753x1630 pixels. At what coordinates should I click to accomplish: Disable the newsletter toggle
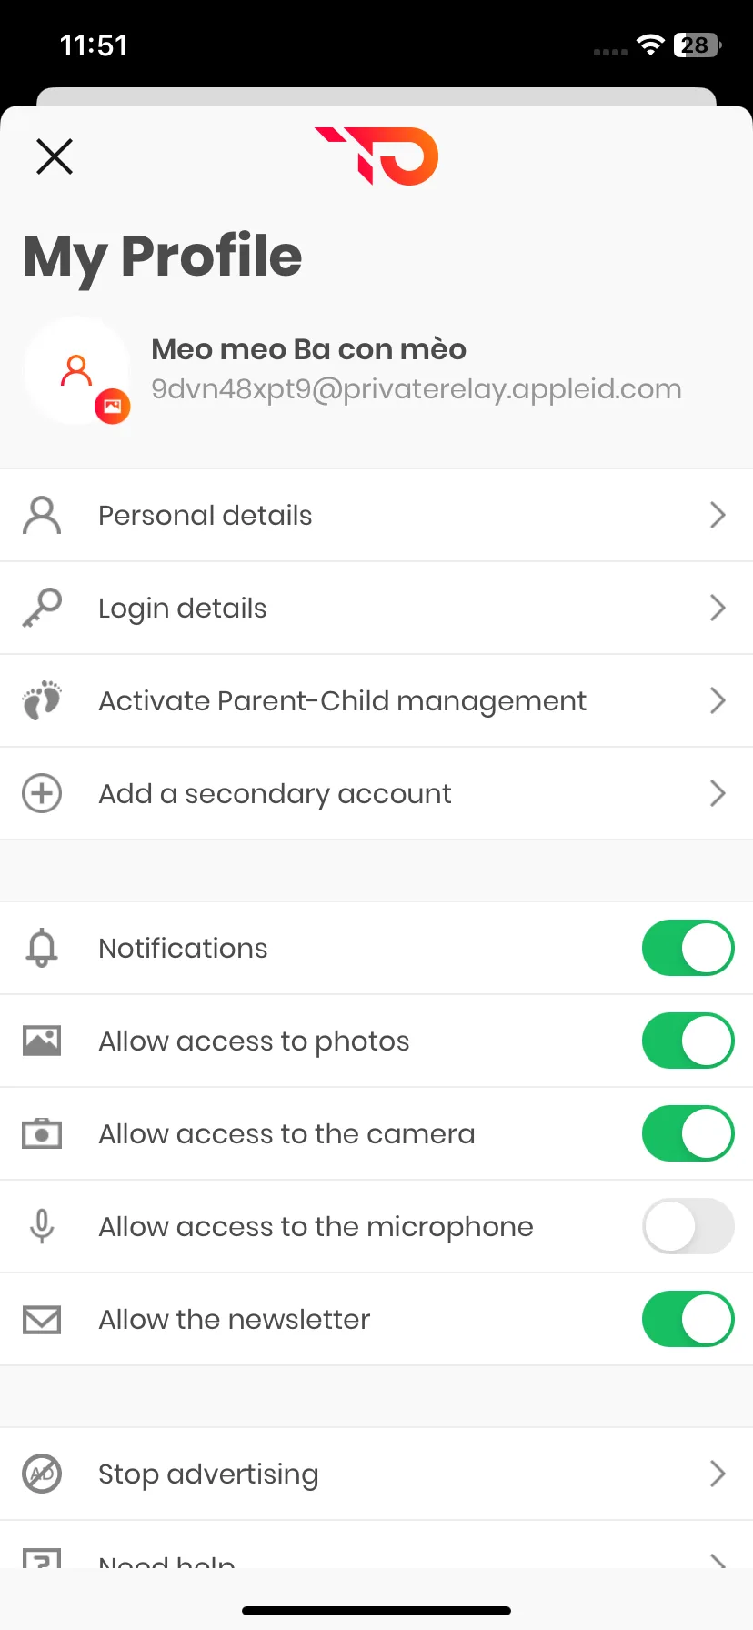688,1319
